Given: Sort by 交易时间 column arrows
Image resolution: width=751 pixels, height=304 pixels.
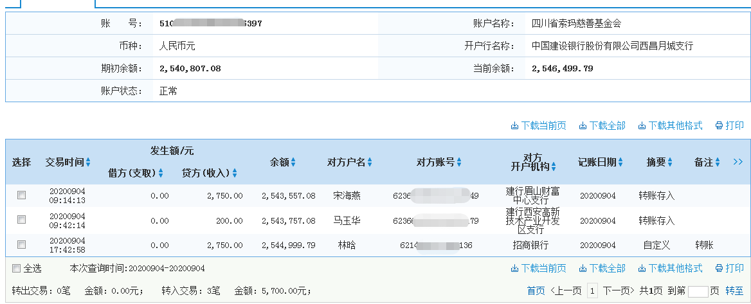Looking at the screenshot, I should (88, 163).
